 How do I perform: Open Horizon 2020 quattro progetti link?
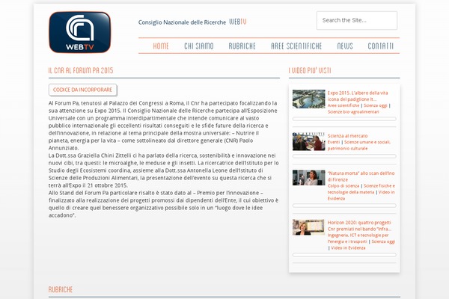coord(359,226)
